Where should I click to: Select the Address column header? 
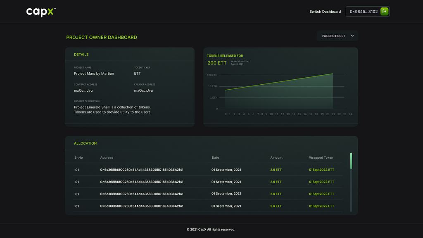107,157
